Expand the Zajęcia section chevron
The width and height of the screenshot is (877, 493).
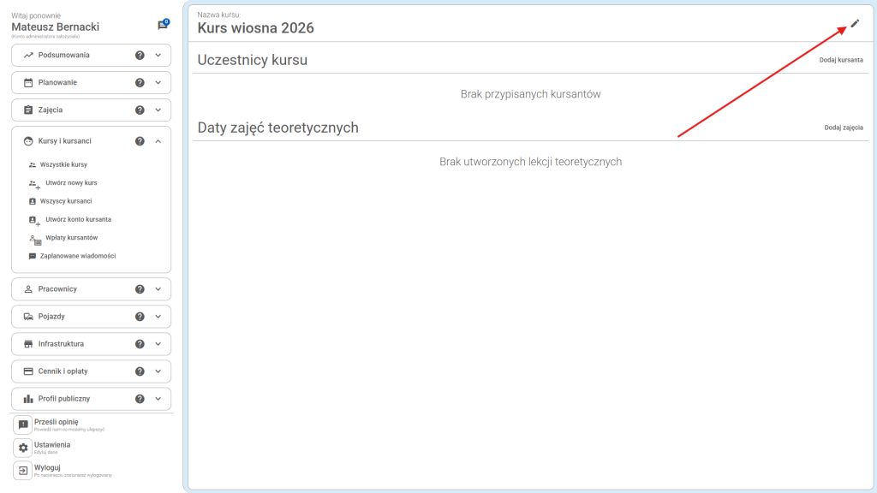coord(158,110)
